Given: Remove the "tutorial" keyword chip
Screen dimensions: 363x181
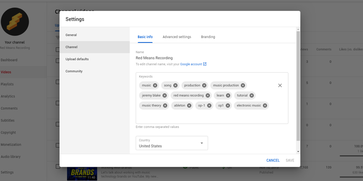Looking at the screenshot, I should tap(252, 95).
